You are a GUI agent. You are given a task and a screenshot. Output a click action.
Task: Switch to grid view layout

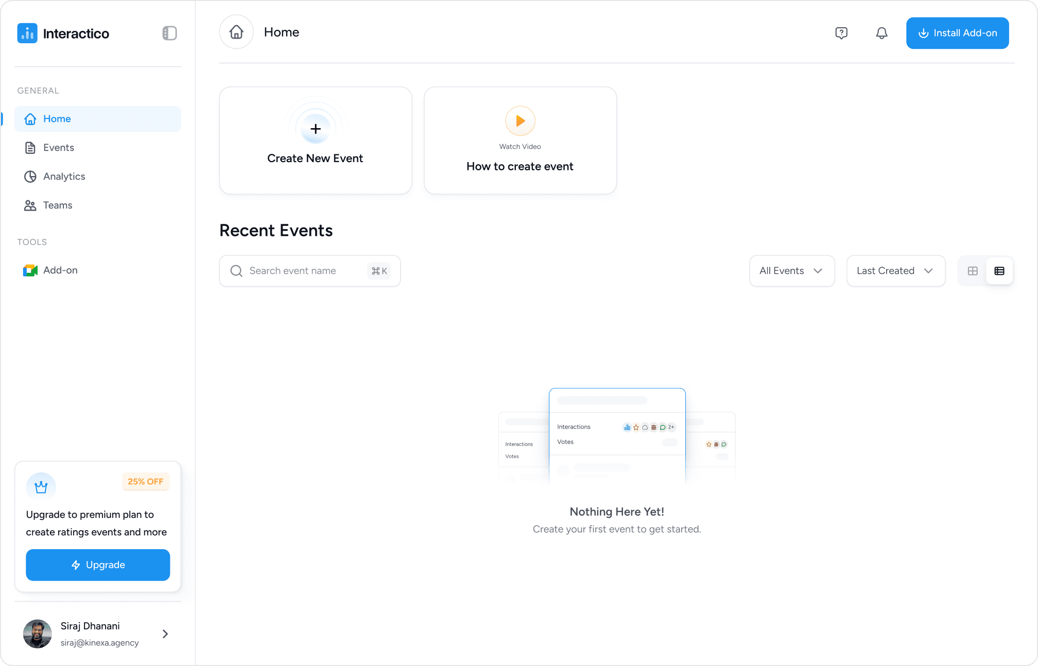[973, 271]
